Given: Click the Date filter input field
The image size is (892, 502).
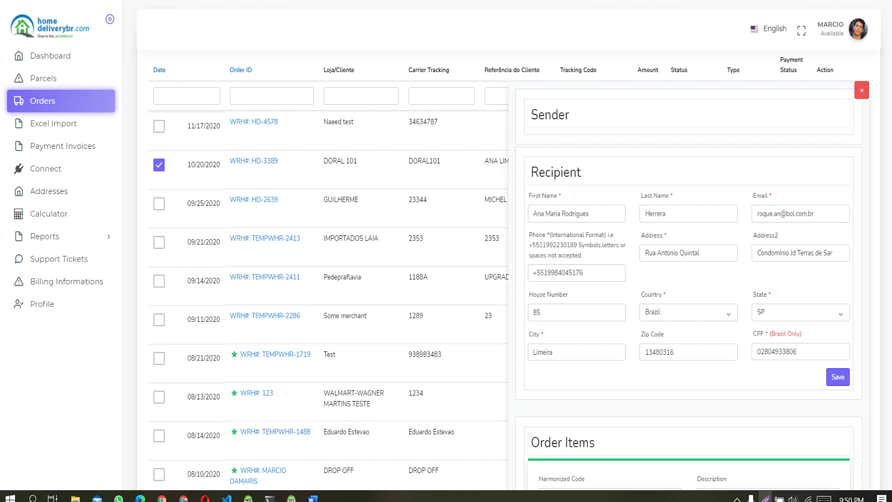Looking at the screenshot, I should coord(186,95).
